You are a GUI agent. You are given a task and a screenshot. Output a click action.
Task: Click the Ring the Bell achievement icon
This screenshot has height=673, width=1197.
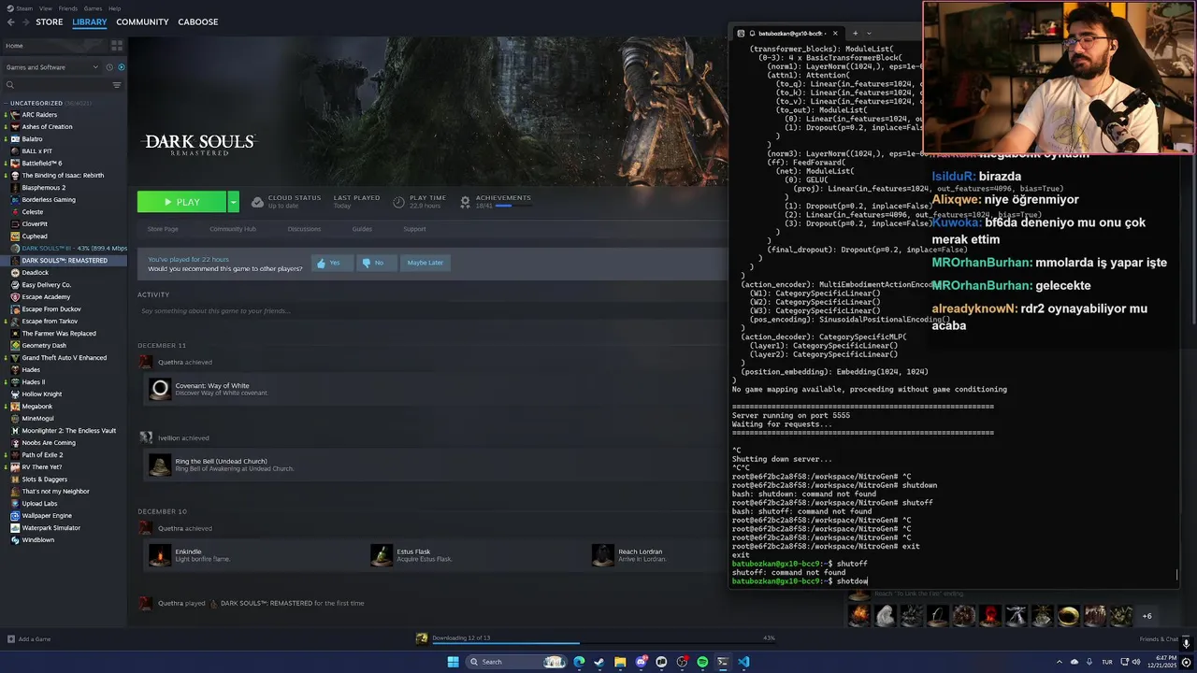[x=160, y=465]
